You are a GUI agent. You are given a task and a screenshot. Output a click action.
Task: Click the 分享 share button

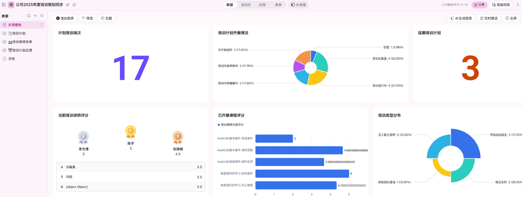pos(479,5)
